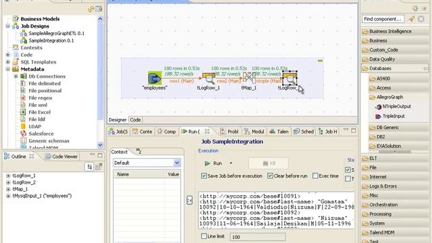This screenshot has height=243, width=432.
Task: Open the Business Intelligence palette folder
Action: (x=395, y=32)
